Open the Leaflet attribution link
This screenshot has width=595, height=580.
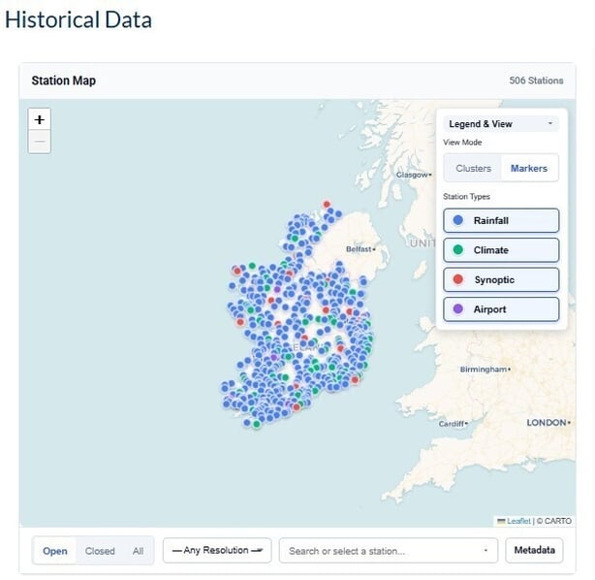(x=518, y=521)
